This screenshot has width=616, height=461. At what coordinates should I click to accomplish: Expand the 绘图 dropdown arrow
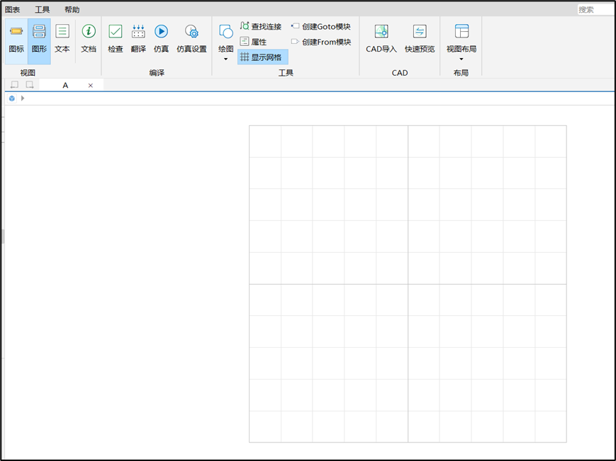[226, 59]
